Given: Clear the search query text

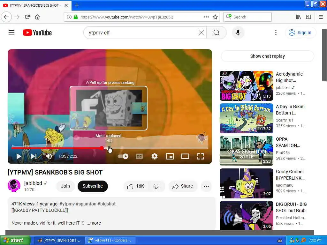Looking at the screenshot, I should [x=201, y=33].
